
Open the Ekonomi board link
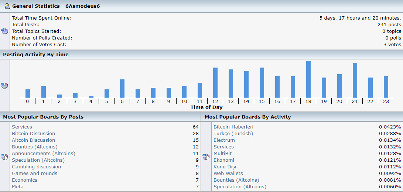[x=224, y=160]
